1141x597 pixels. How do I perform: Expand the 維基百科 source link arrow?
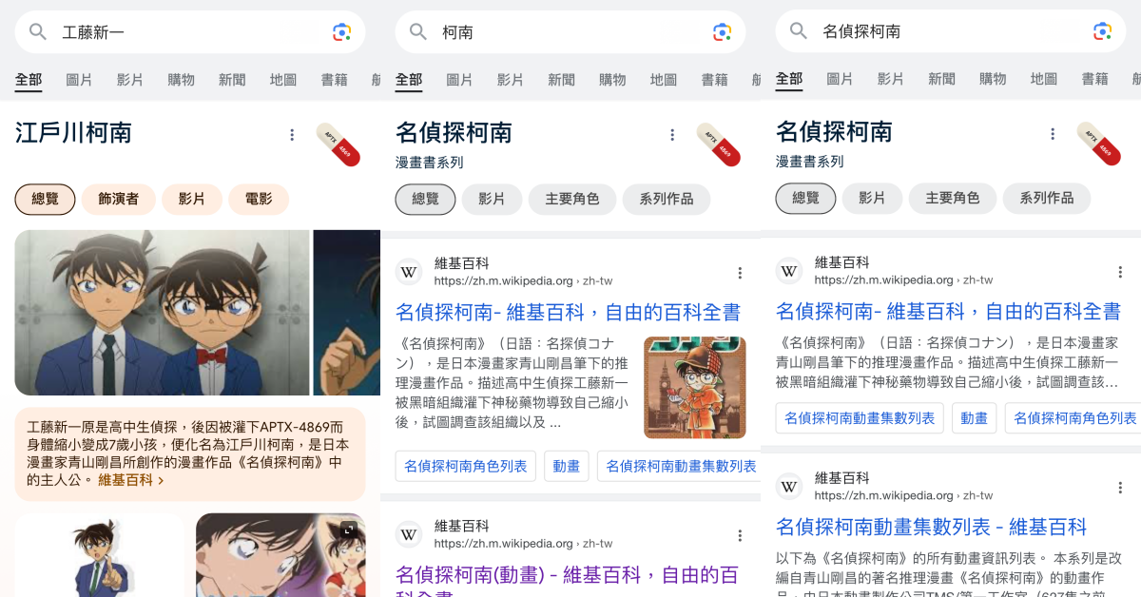(x=161, y=481)
